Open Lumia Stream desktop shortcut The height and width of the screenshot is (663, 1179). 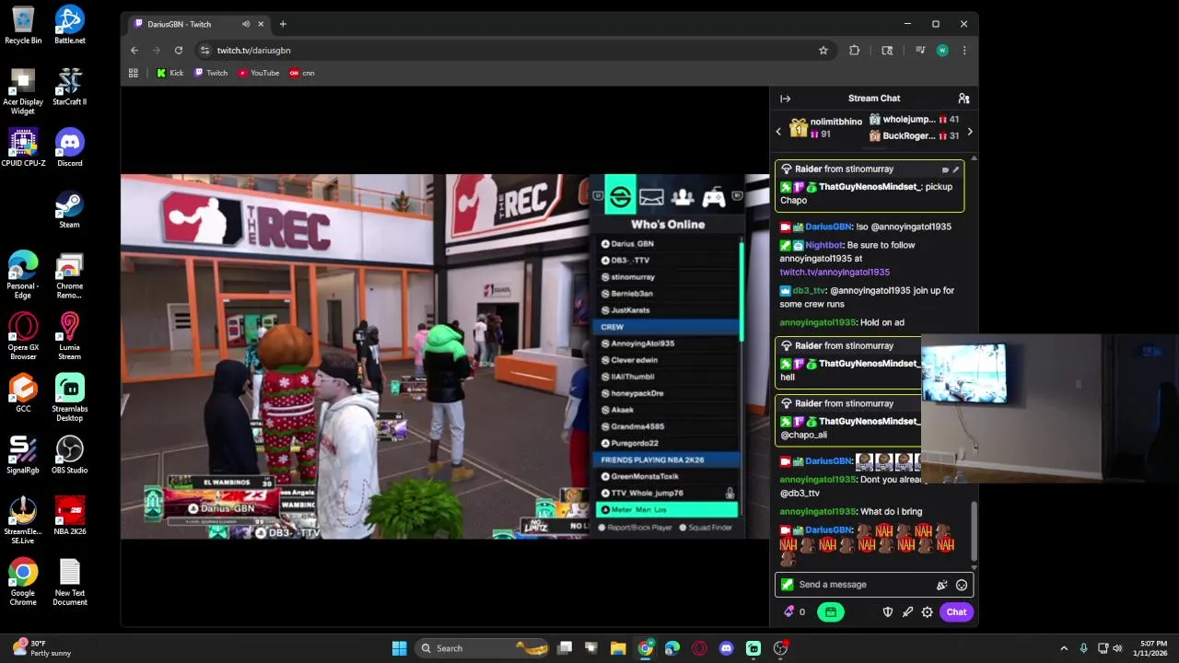[x=70, y=337]
